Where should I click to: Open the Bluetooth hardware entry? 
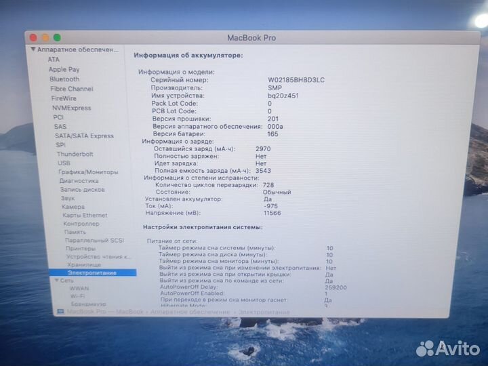point(64,79)
